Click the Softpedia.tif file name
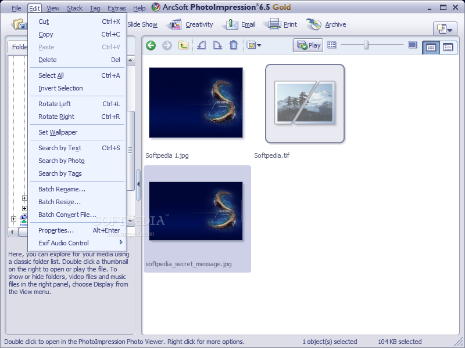Screen dimensions: 465x348 pyautogui.click(x=271, y=155)
